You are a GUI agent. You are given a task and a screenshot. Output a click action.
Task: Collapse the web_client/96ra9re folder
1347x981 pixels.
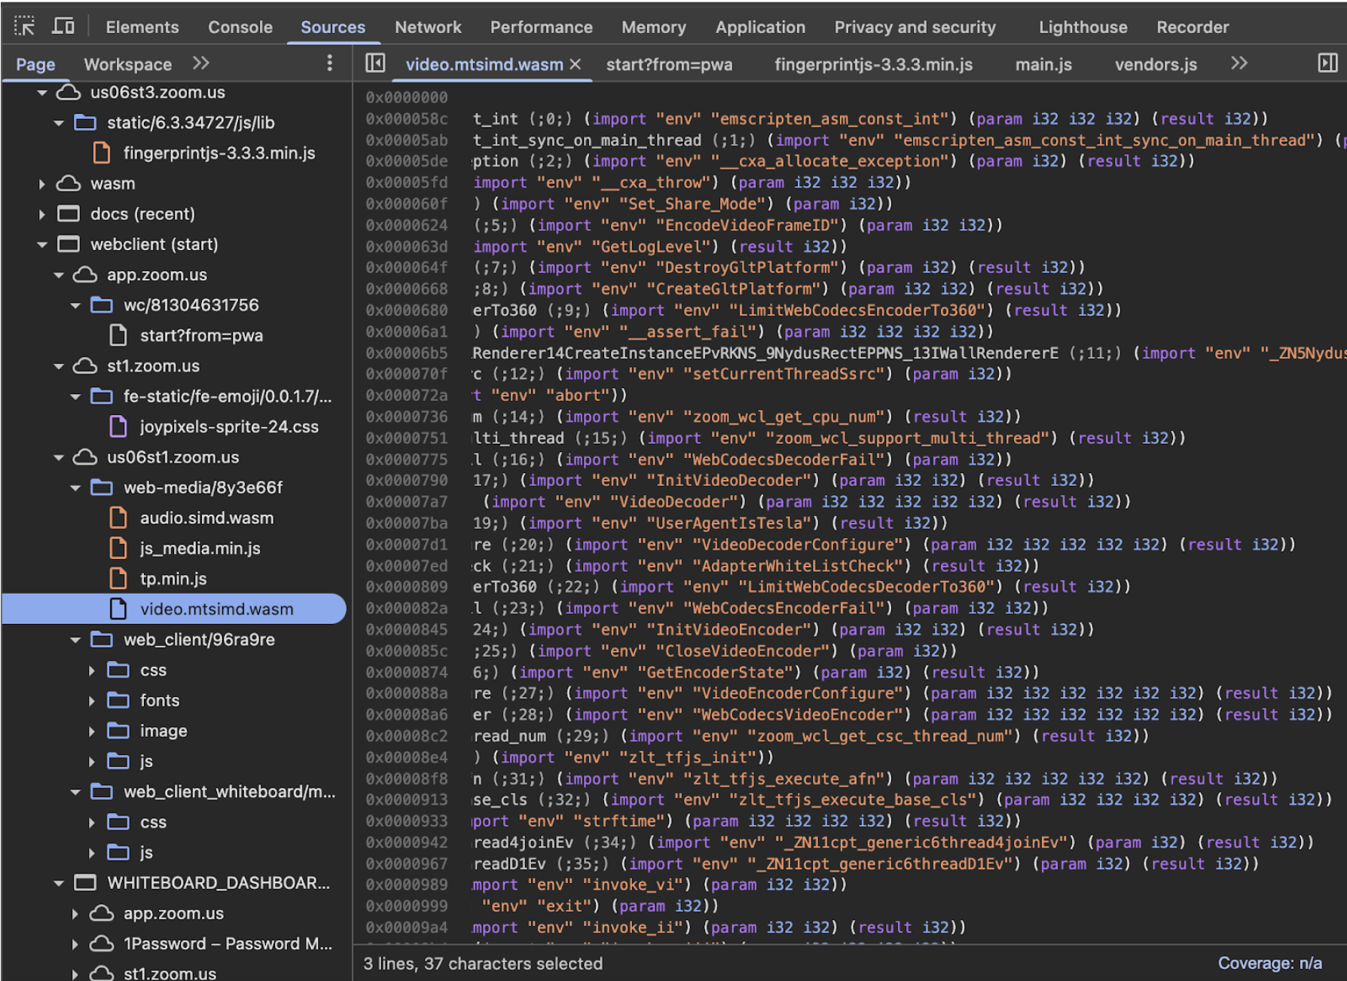point(75,640)
